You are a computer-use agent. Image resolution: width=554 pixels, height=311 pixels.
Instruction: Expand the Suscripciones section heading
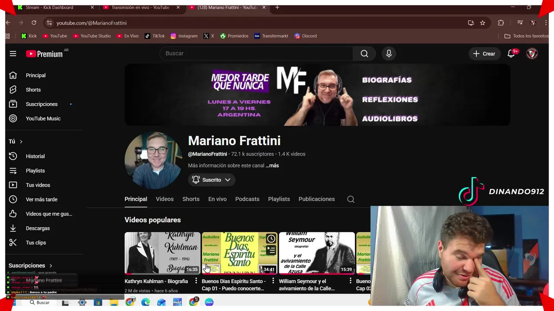pos(30,266)
